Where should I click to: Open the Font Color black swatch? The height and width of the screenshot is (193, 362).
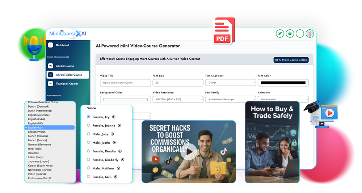[x=283, y=83]
